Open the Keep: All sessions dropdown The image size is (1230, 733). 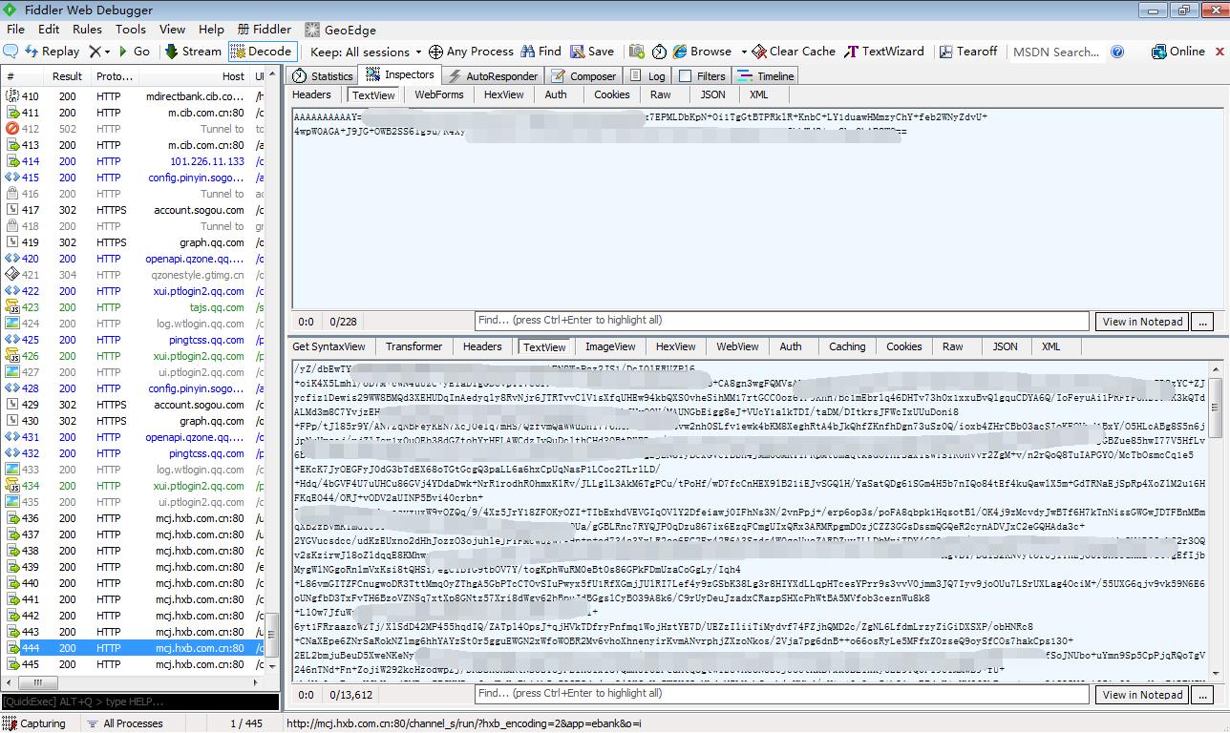pos(366,52)
